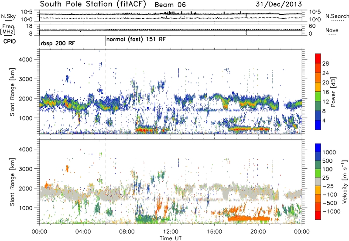Viewport: 349px width, 241px height.
Task: Click the 04:00 time tick label
Action: [x=83, y=232]
